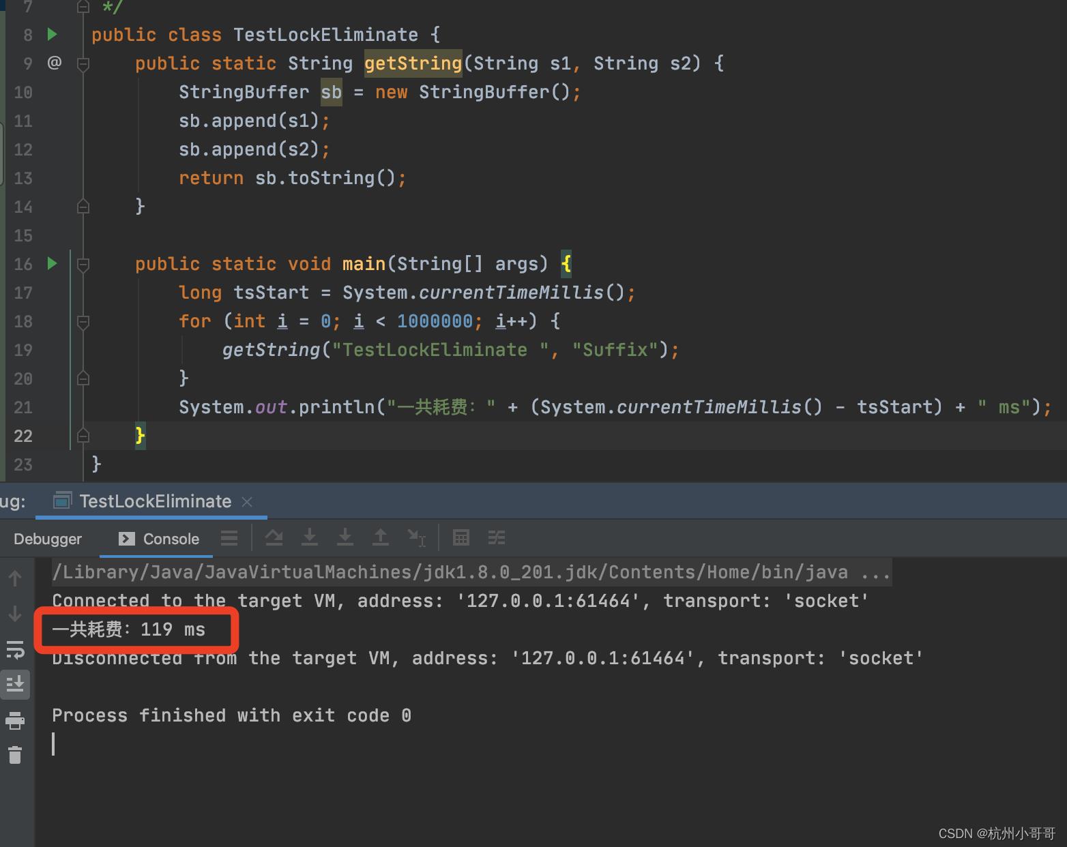Click the tsStart variable declaration on line 17

click(272, 293)
